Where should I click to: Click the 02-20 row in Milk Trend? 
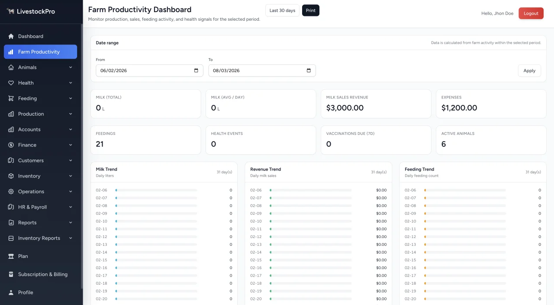[164, 299]
